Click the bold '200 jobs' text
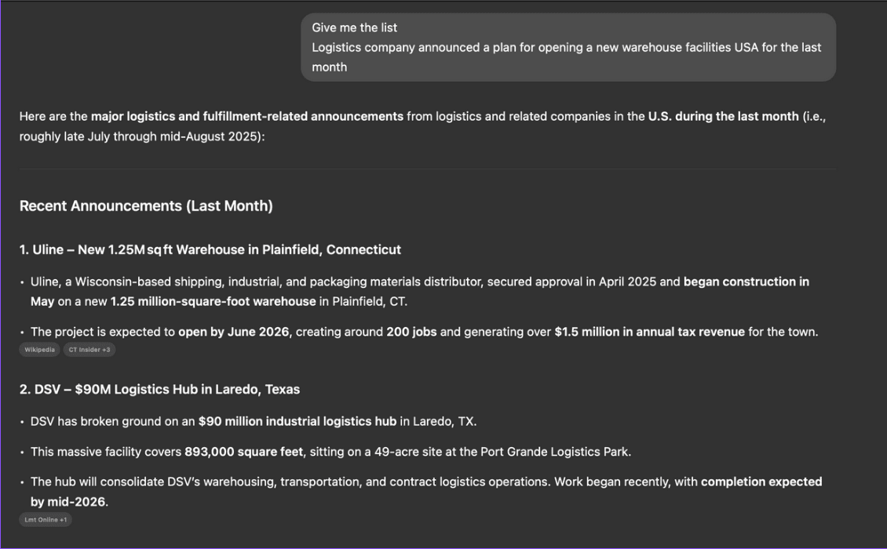This screenshot has width=887, height=549. pos(411,333)
